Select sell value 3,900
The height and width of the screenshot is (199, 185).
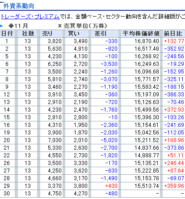tap(55, 133)
